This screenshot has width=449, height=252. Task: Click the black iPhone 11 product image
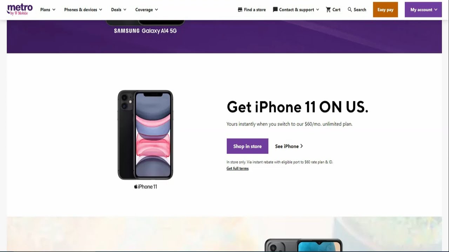coord(145,135)
